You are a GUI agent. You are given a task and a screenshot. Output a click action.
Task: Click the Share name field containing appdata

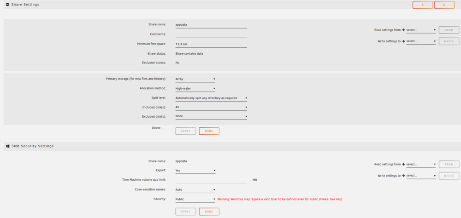click(x=211, y=25)
